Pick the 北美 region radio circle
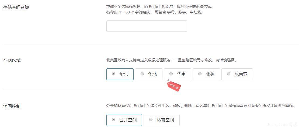This screenshot has height=127, width=299. (200, 74)
